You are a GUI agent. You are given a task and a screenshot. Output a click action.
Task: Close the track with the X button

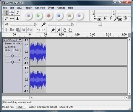pyautogui.click(x=4, y=40)
